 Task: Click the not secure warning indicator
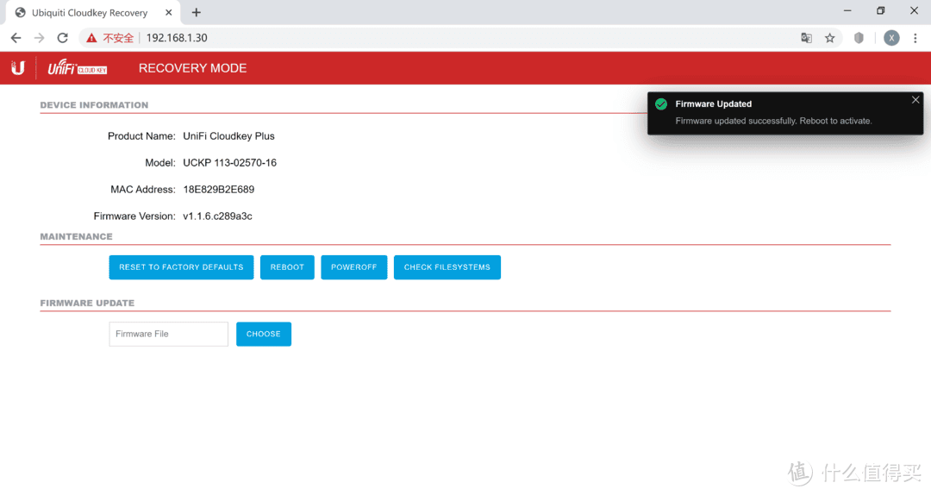[110, 38]
